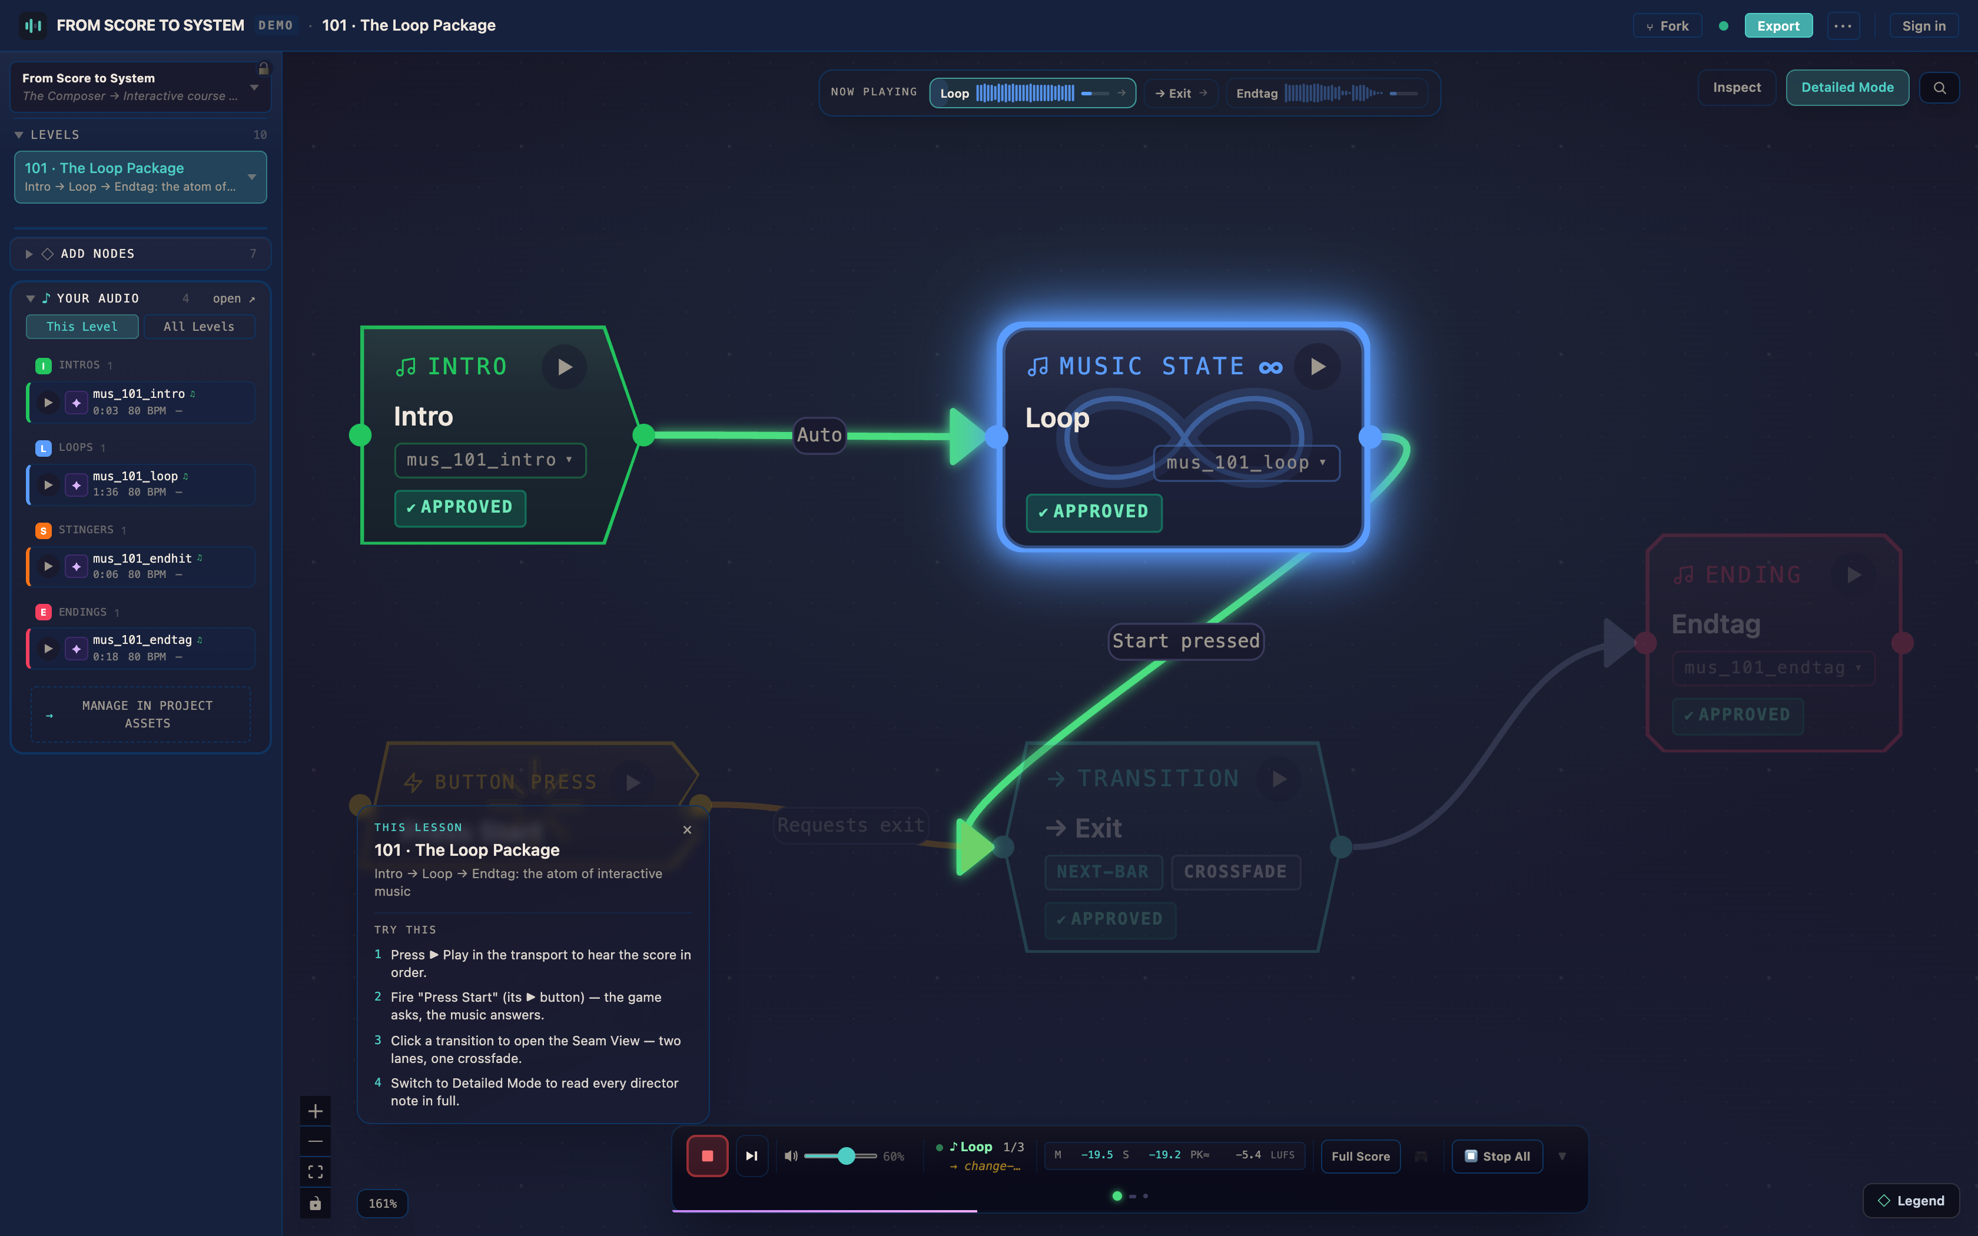
Task: Zoom in on the canvas
Action: point(316,1111)
